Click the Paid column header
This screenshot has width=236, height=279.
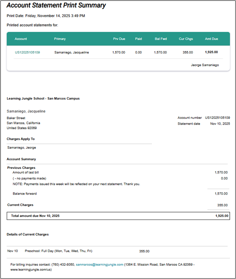pyautogui.click(x=138, y=39)
